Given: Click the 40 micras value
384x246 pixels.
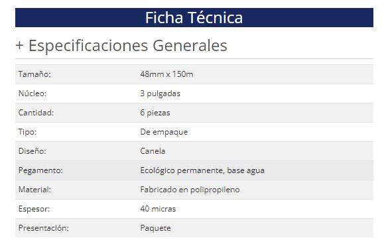Looking at the screenshot, I should [158, 209].
